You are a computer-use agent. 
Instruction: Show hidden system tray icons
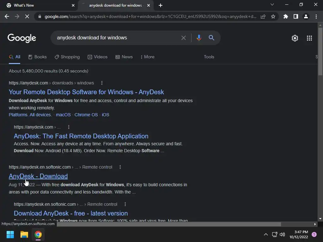coord(266,234)
